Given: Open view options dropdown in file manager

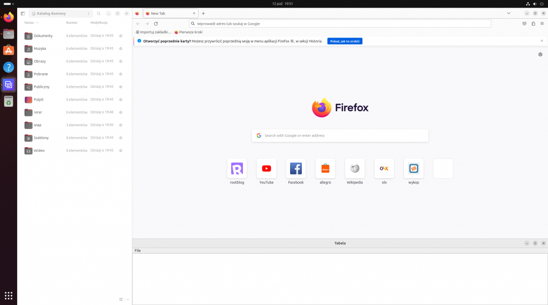Looking at the screenshot, I should pyautogui.click(x=127, y=299).
